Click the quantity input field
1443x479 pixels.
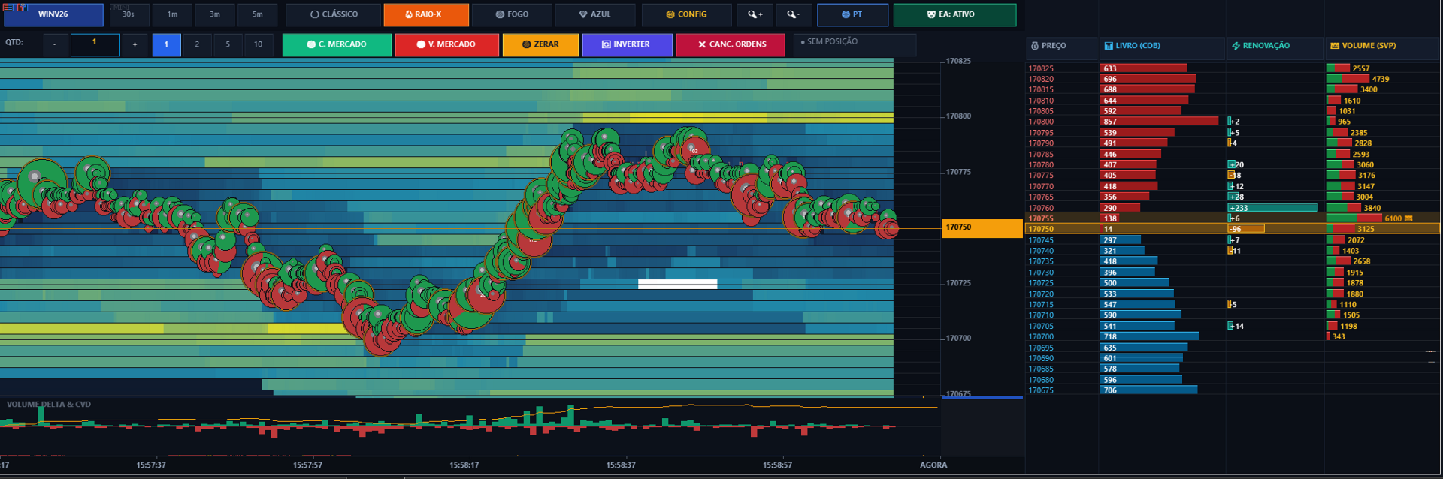95,44
